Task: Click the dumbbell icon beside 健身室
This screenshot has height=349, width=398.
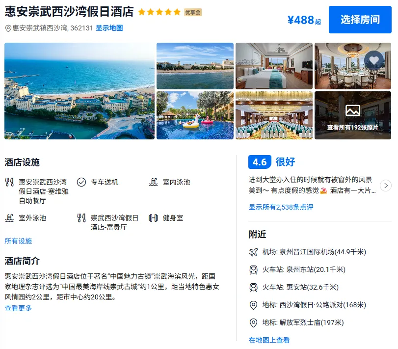Action: (153, 218)
